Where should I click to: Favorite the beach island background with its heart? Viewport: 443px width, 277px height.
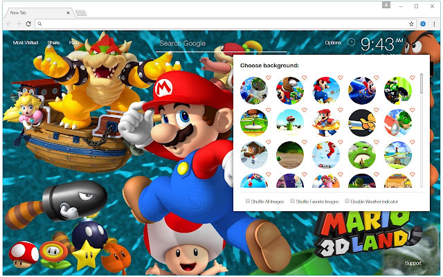pos(413,142)
